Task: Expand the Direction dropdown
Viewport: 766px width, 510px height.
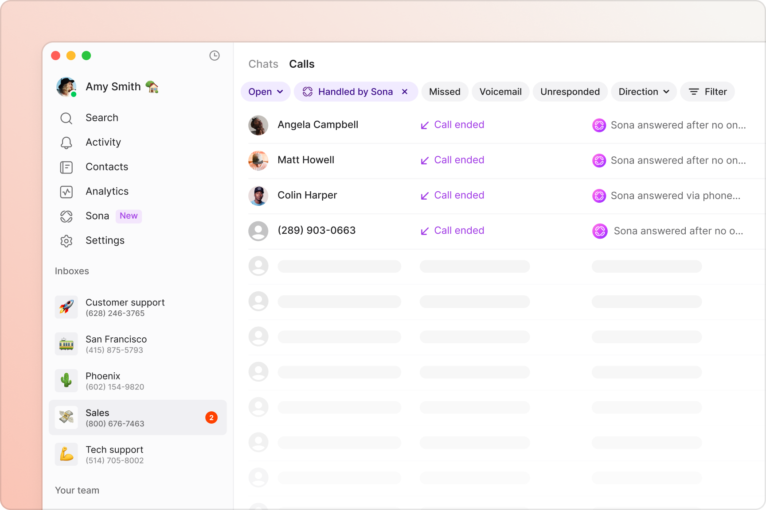Action: [644, 92]
